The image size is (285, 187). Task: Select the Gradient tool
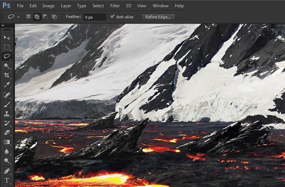7,142
